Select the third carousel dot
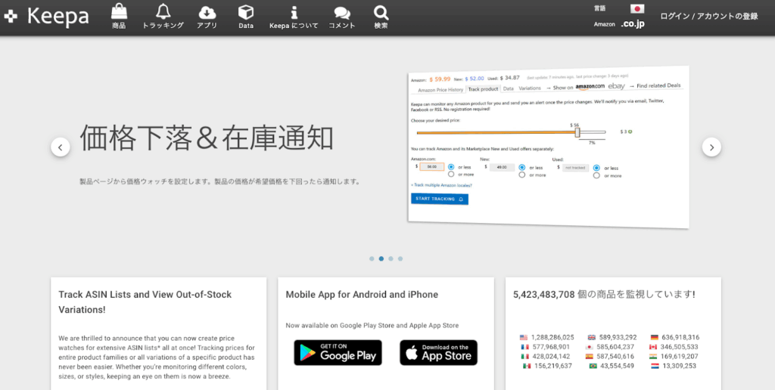Image resolution: width=775 pixels, height=390 pixels. click(x=391, y=258)
